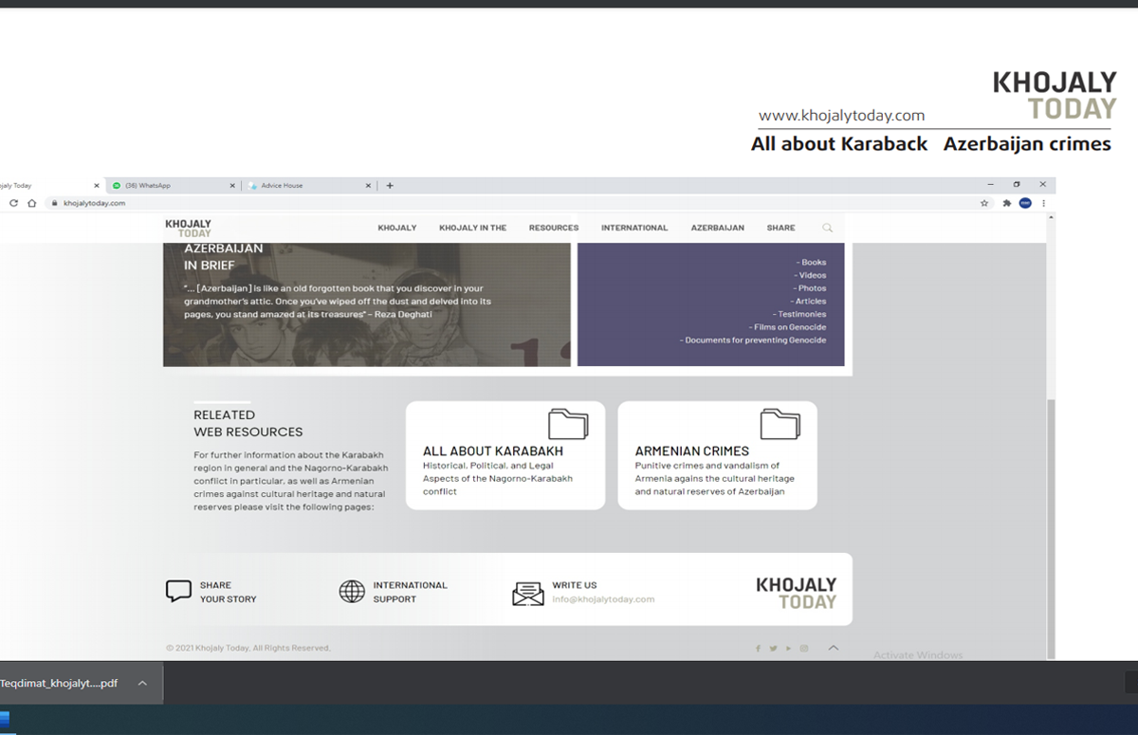The width and height of the screenshot is (1138, 735).
Task: Open the INTERNATIONAL navigation menu item
Action: coord(634,228)
